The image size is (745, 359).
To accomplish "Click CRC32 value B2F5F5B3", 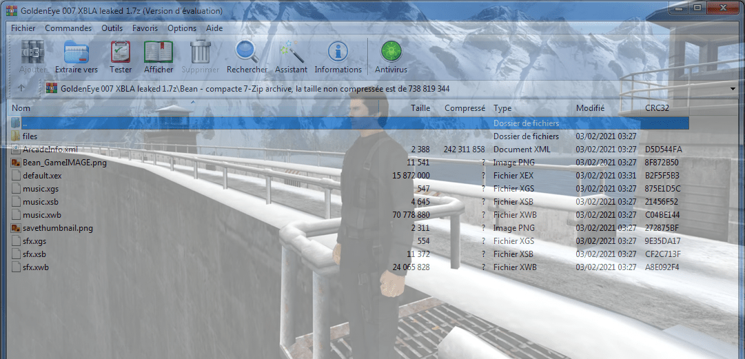I will (x=662, y=175).
